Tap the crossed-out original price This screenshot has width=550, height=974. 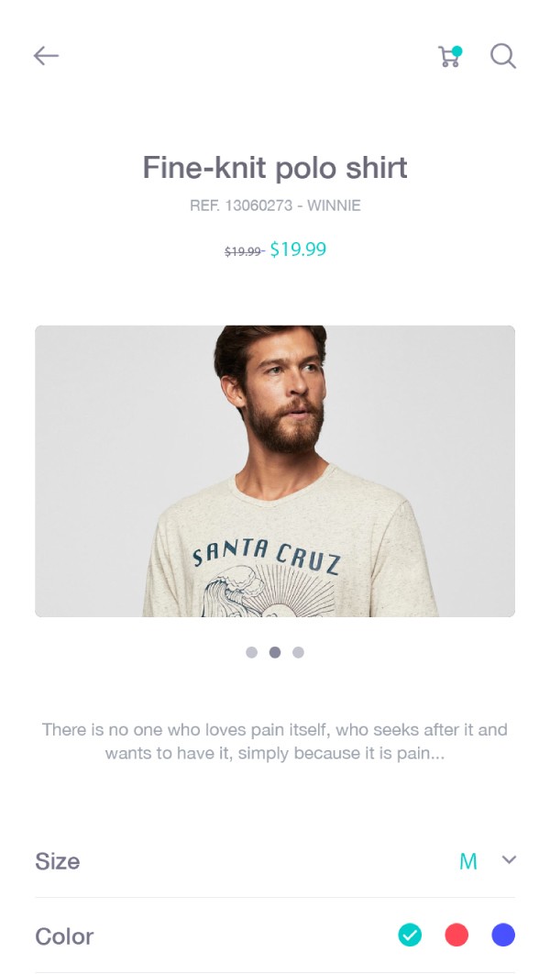click(244, 251)
